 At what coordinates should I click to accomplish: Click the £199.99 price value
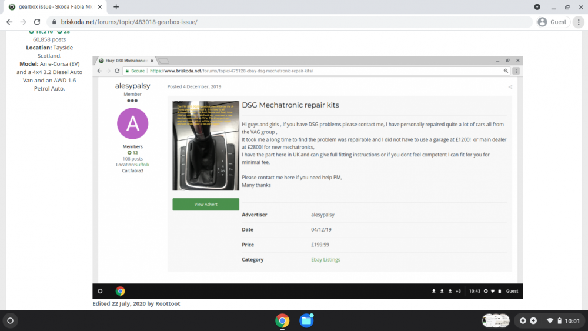[320, 245]
